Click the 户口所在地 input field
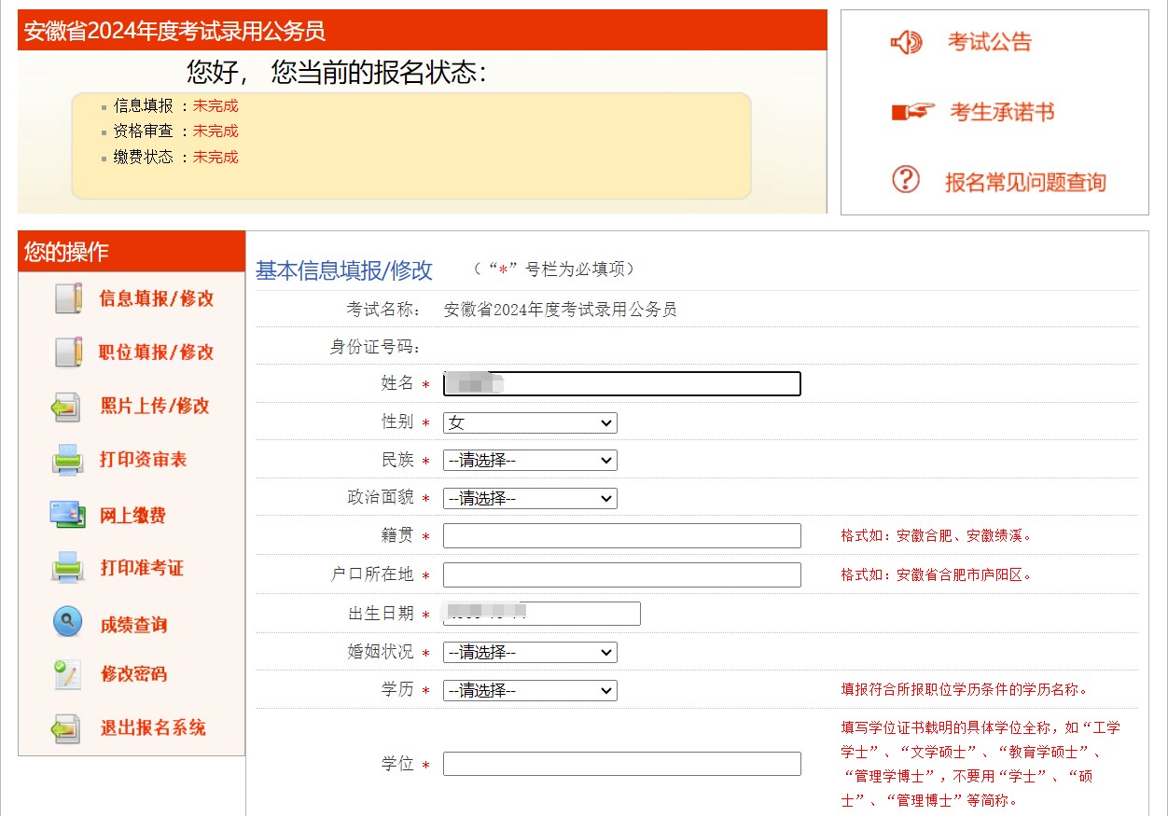The height and width of the screenshot is (816, 1168). [x=621, y=575]
